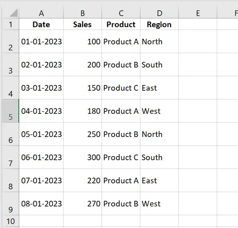238x228 pixels.
Task: Click the Sales header cell
Action: [83, 24]
